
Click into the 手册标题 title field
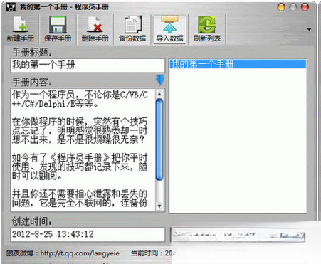[x=88, y=65]
